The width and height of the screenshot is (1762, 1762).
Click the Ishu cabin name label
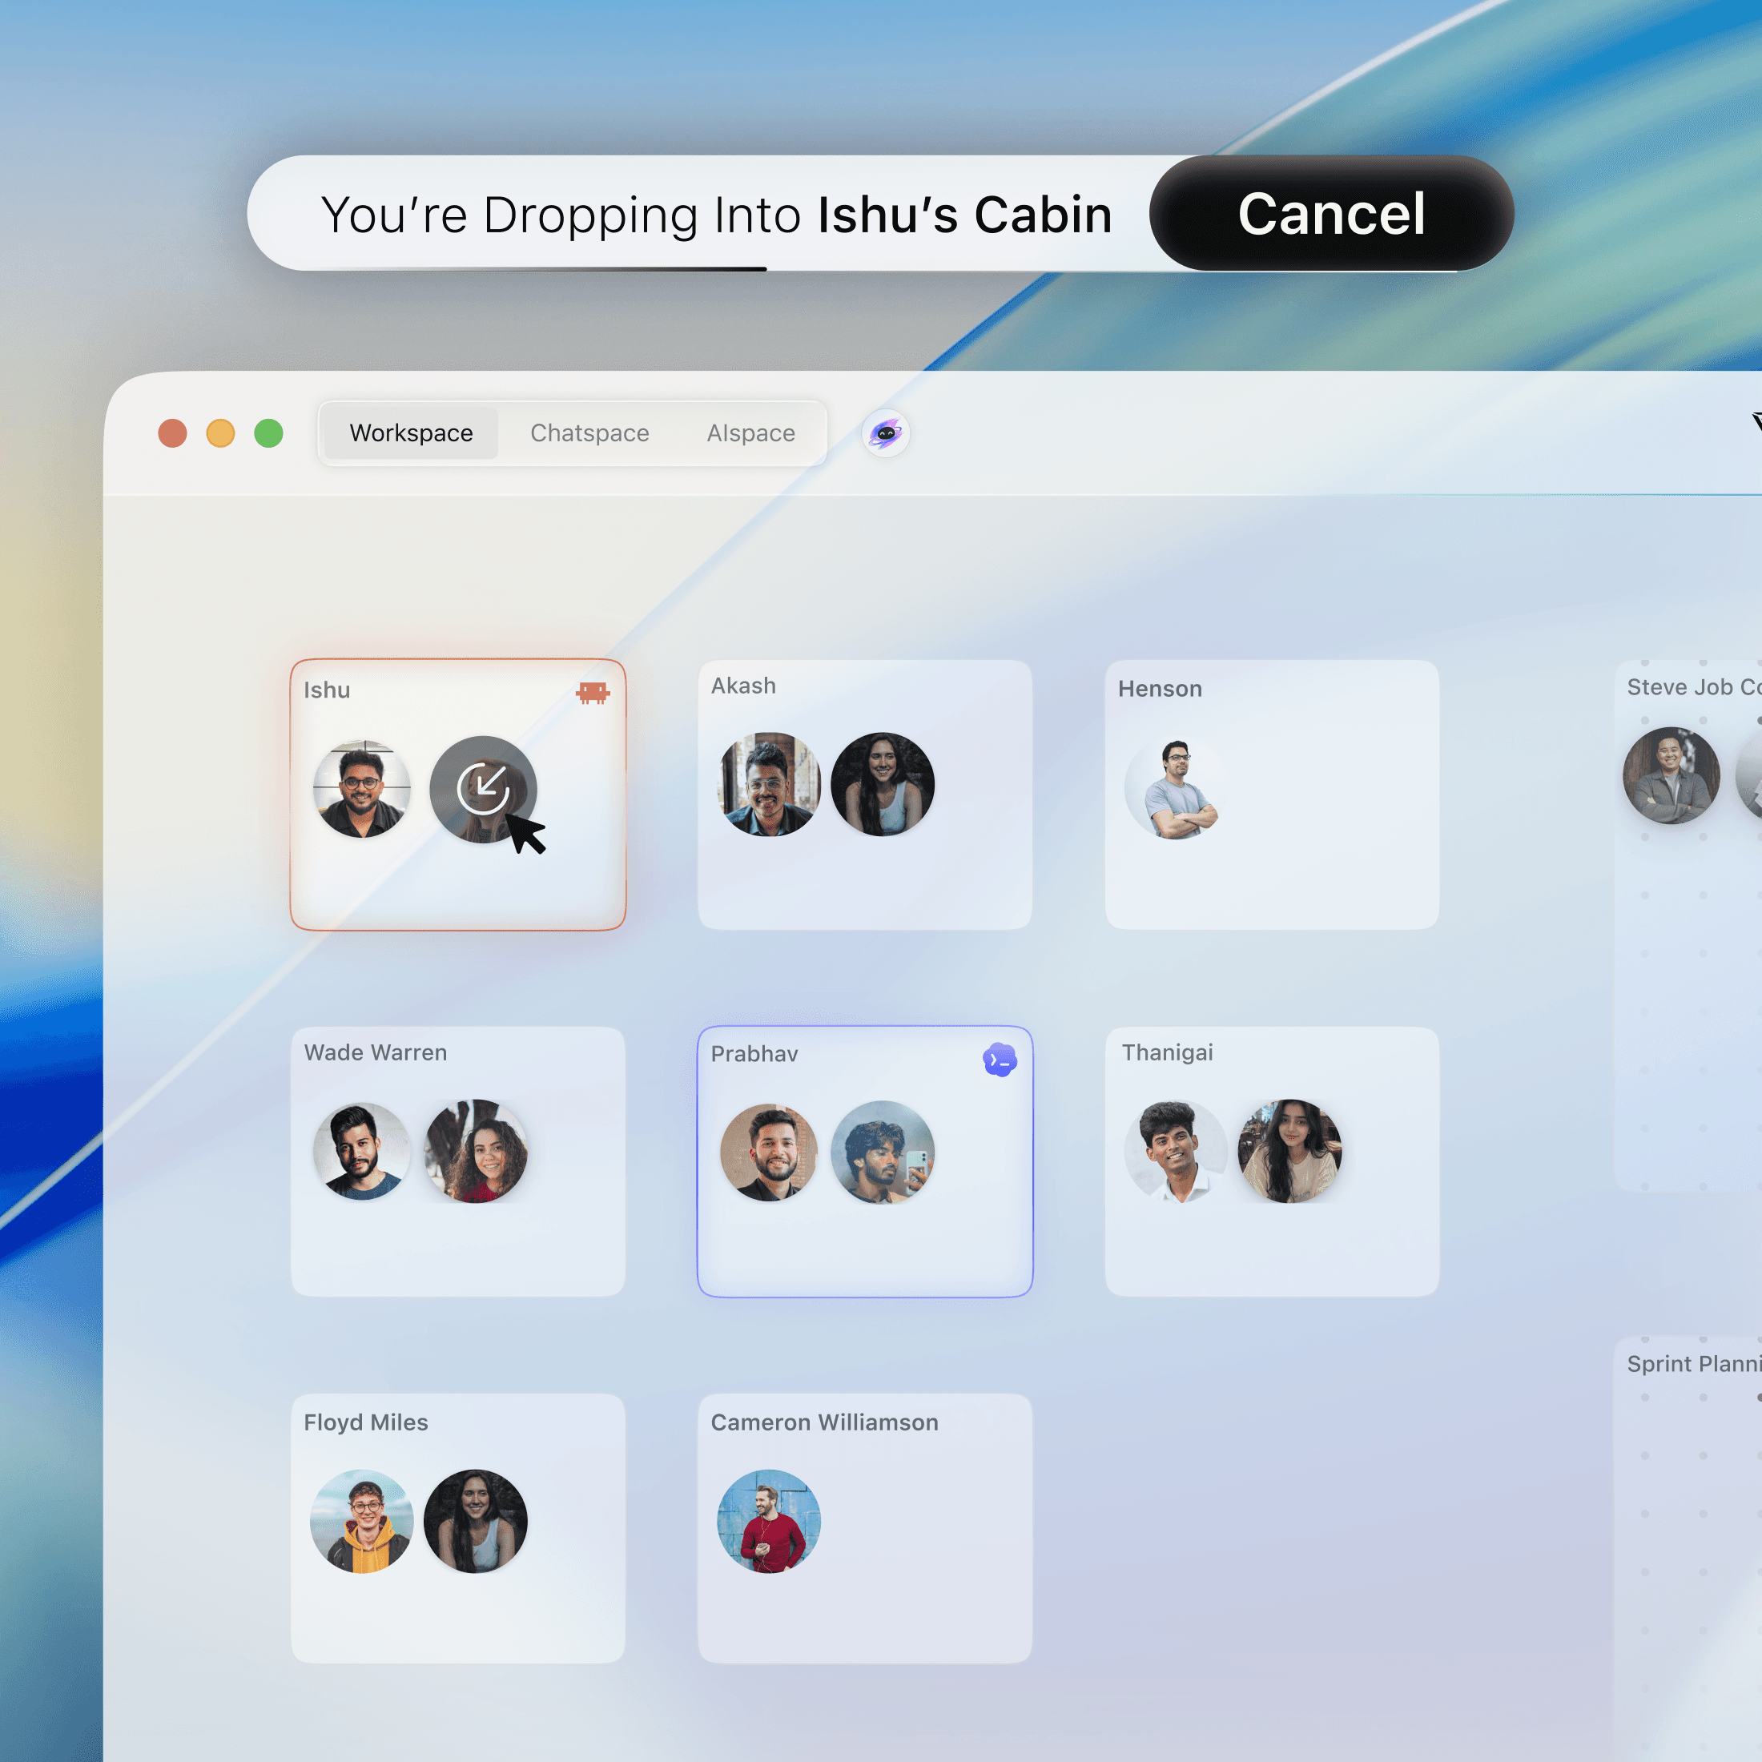point(327,690)
